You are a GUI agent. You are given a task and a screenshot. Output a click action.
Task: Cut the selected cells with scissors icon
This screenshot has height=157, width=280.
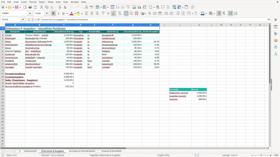42,7
